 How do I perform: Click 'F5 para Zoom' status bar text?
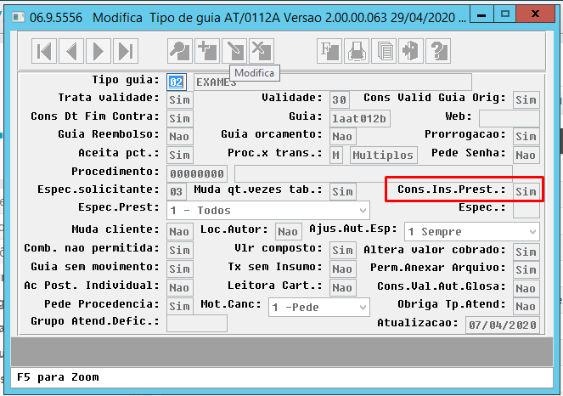(58, 377)
